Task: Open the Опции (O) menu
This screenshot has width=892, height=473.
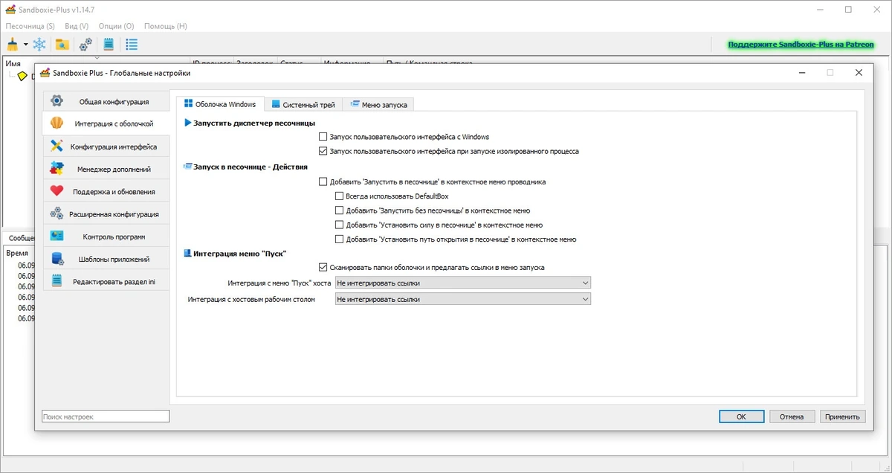Action: (117, 26)
